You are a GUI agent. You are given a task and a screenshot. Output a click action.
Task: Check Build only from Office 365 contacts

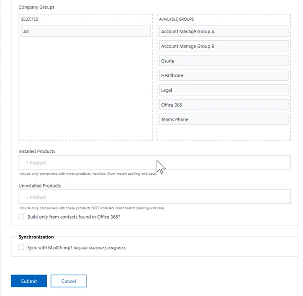pos(21,217)
